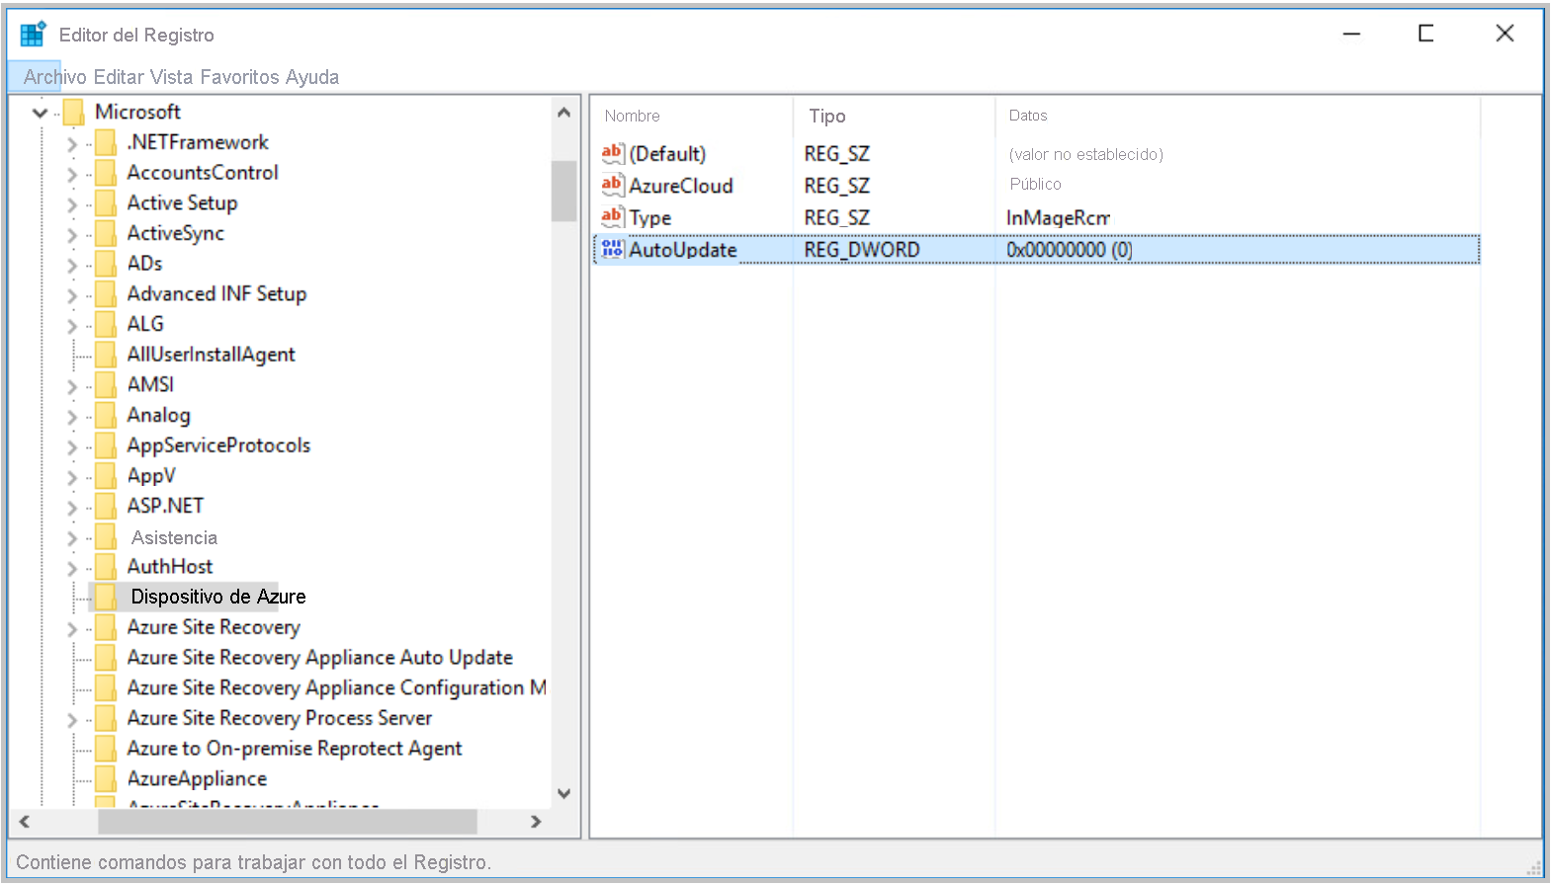Expand the Advanced INF Setup key
Viewport: 1551px width, 884px height.
[x=71, y=295]
